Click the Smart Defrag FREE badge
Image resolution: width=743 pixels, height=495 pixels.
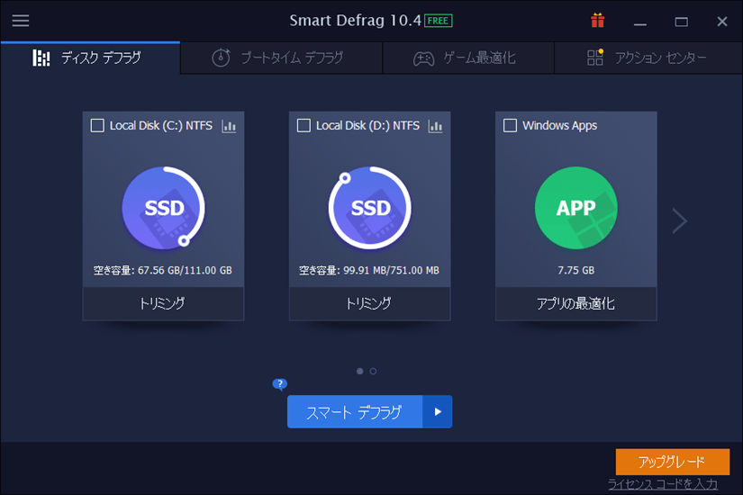(x=439, y=21)
